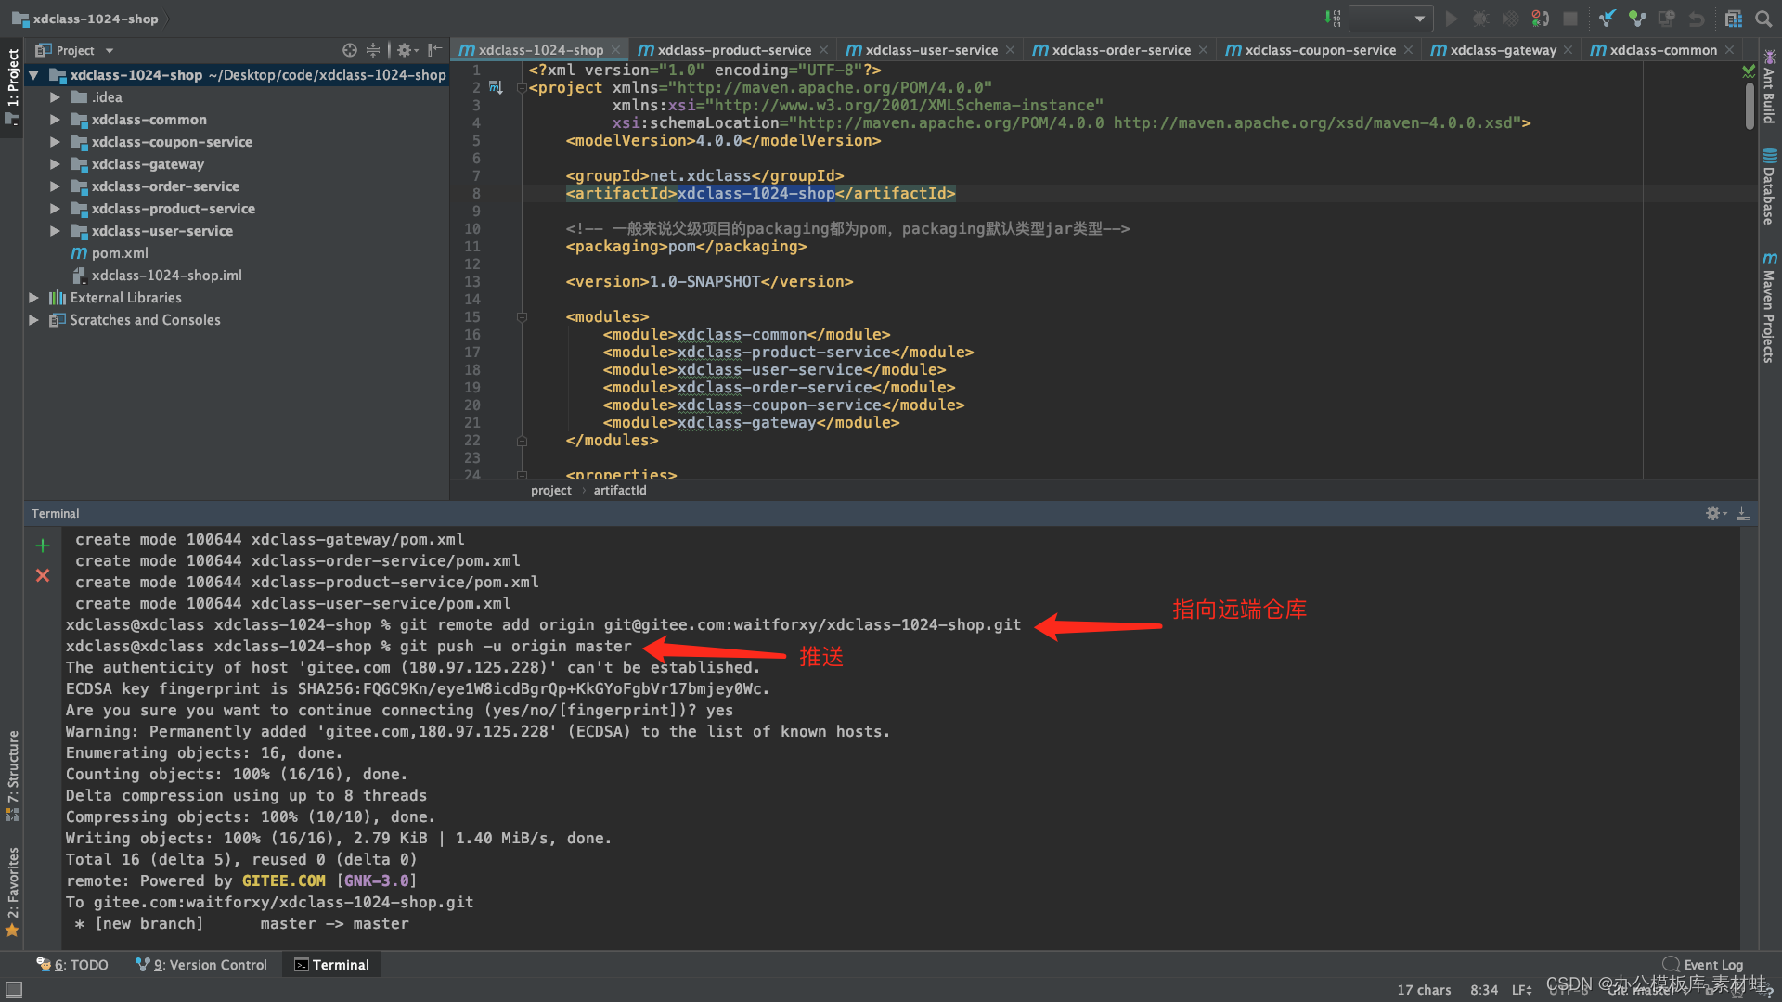Click the Build project icon in toolbar
The image size is (1782, 1002).
(x=1332, y=18)
